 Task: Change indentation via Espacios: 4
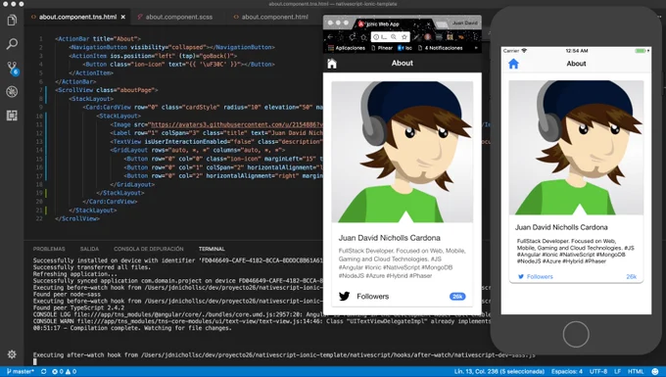point(567,371)
